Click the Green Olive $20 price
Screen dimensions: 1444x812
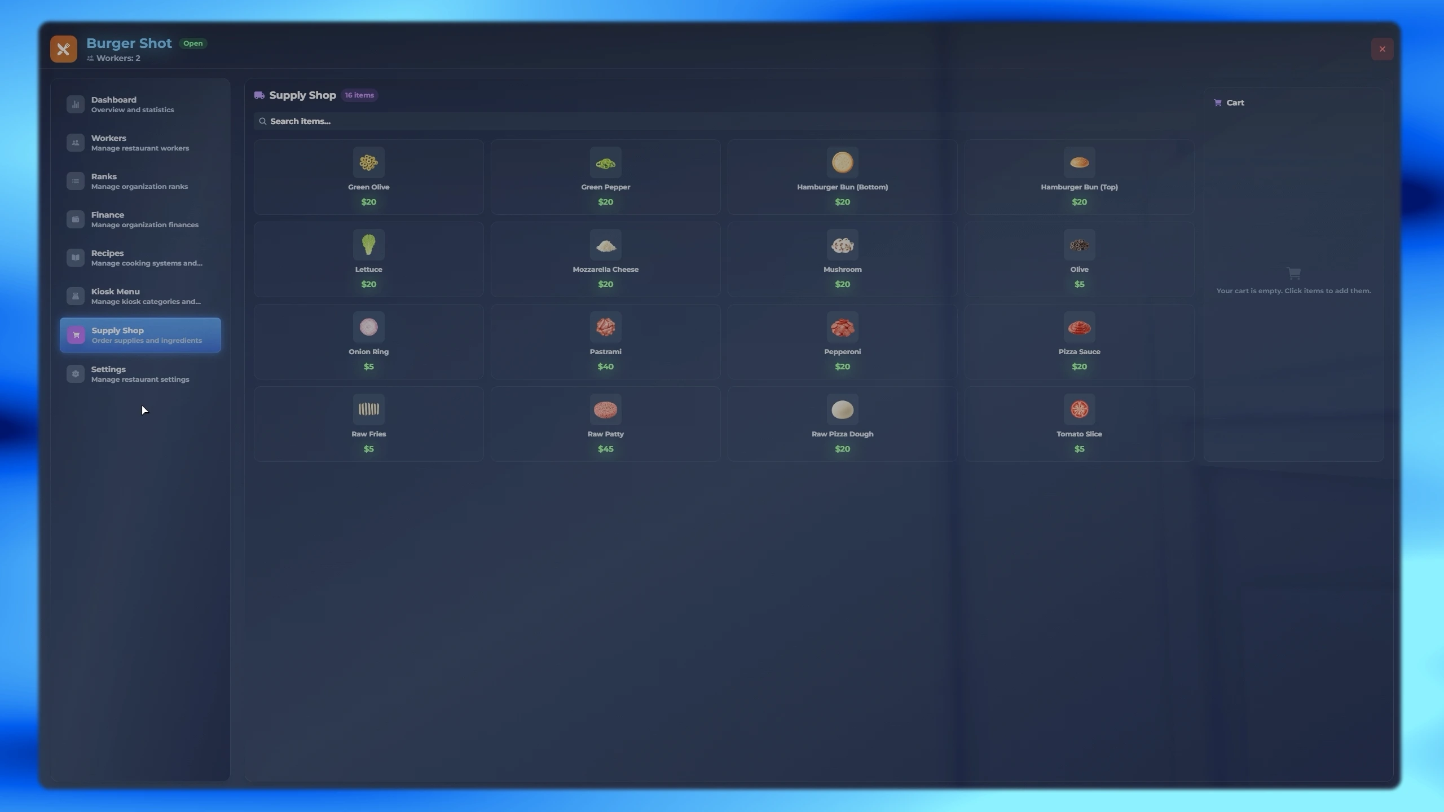pyautogui.click(x=368, y=202)
